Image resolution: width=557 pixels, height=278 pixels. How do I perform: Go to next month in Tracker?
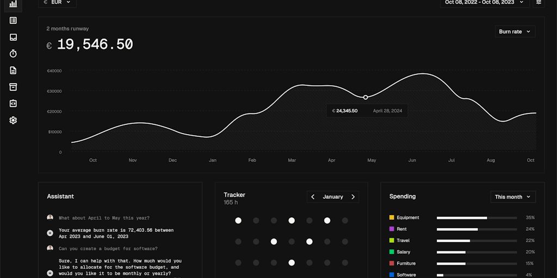click(353, 197)
